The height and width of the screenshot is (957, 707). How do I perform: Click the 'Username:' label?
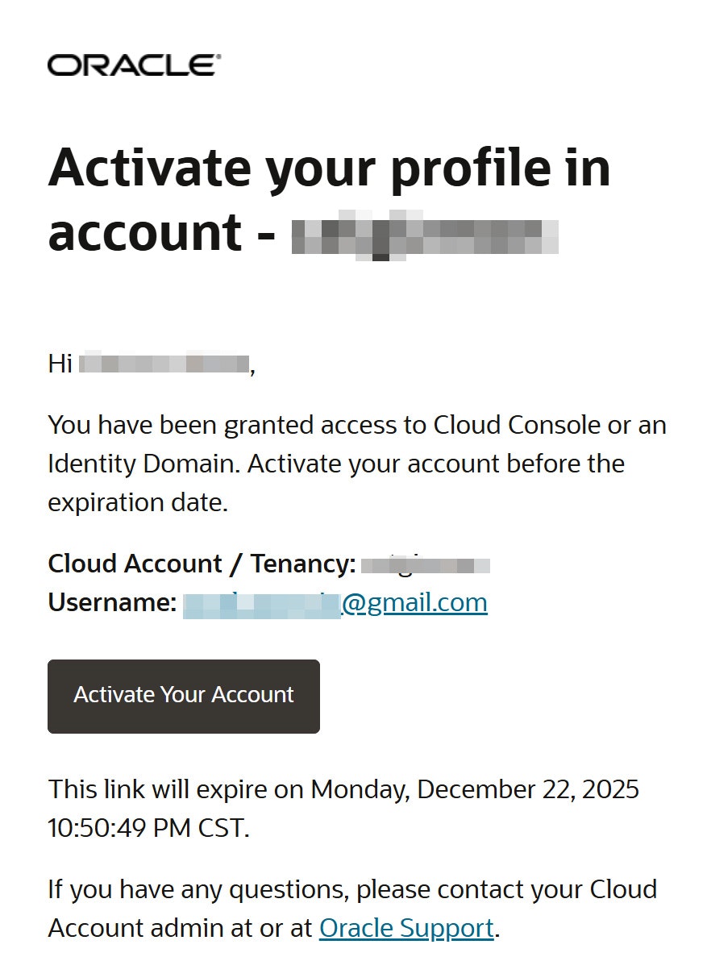112,602
